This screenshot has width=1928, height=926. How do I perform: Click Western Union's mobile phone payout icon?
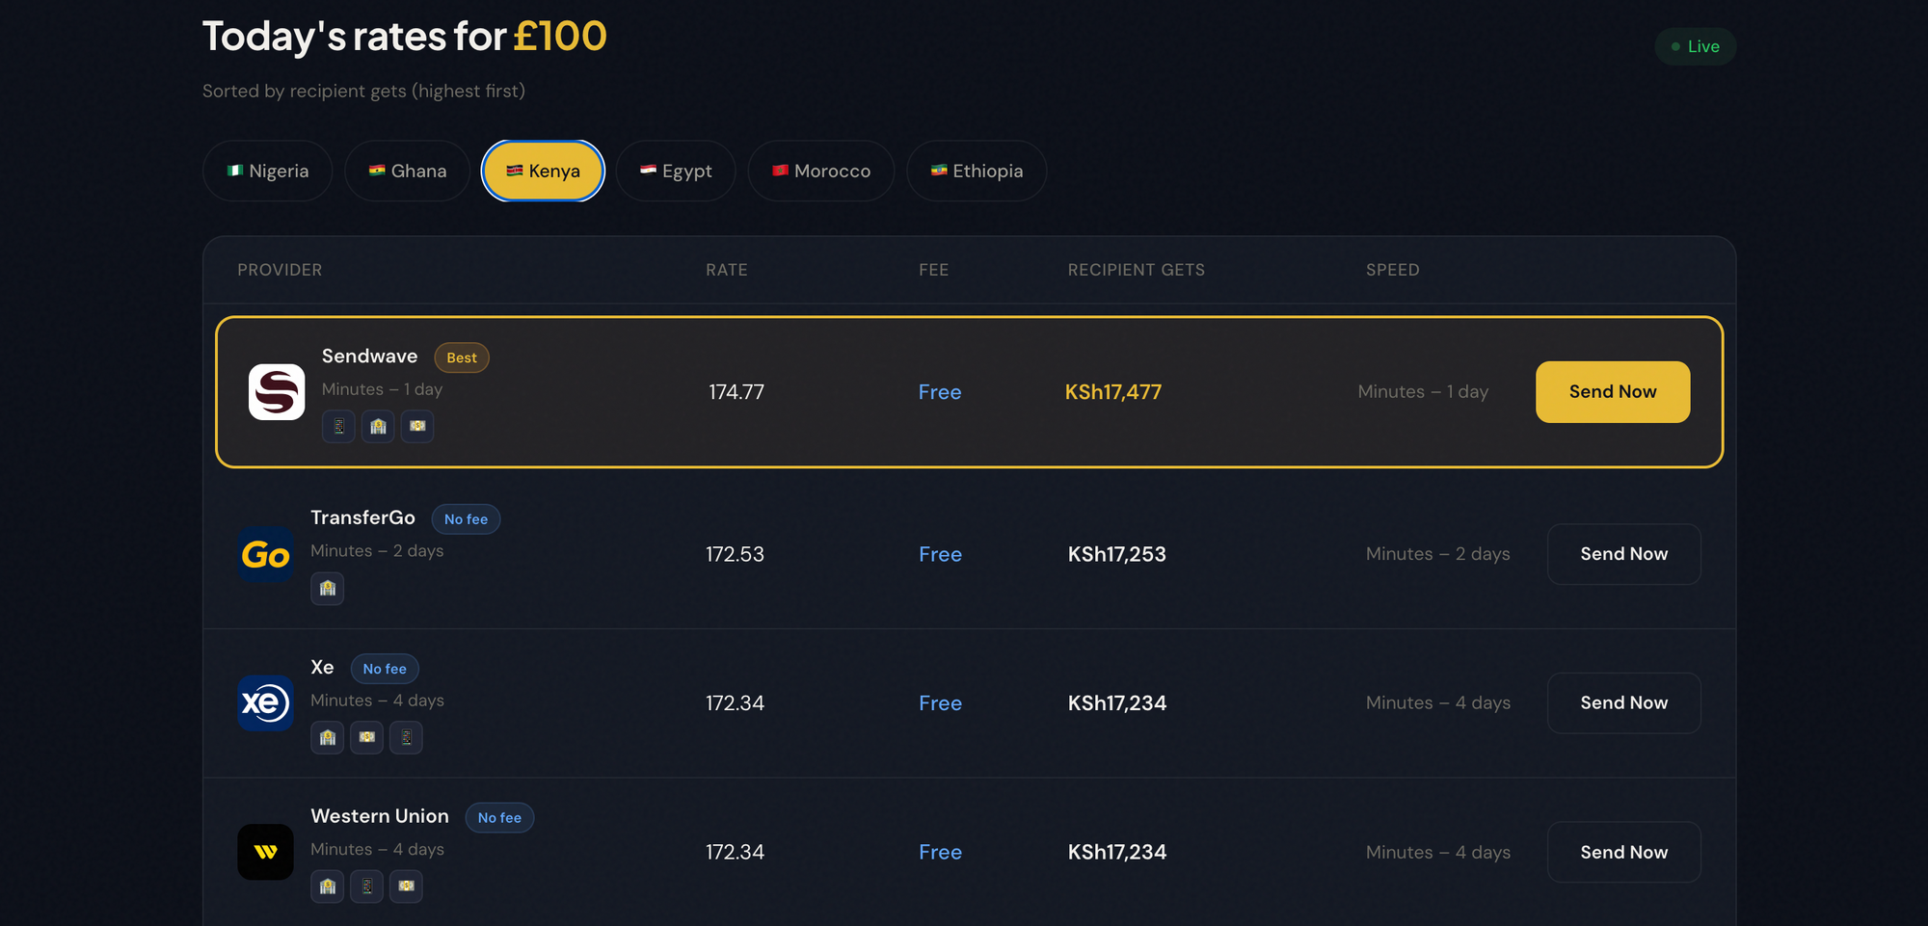tap(367, 886)
